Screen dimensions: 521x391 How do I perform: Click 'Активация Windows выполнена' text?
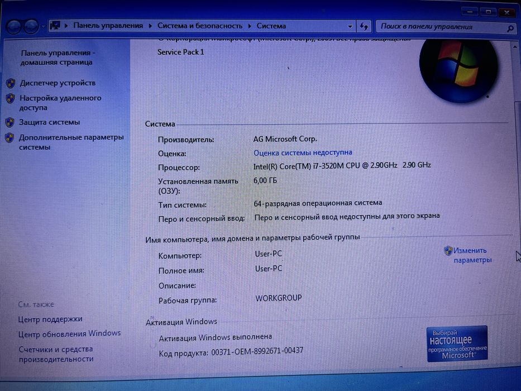click(216, 337)
